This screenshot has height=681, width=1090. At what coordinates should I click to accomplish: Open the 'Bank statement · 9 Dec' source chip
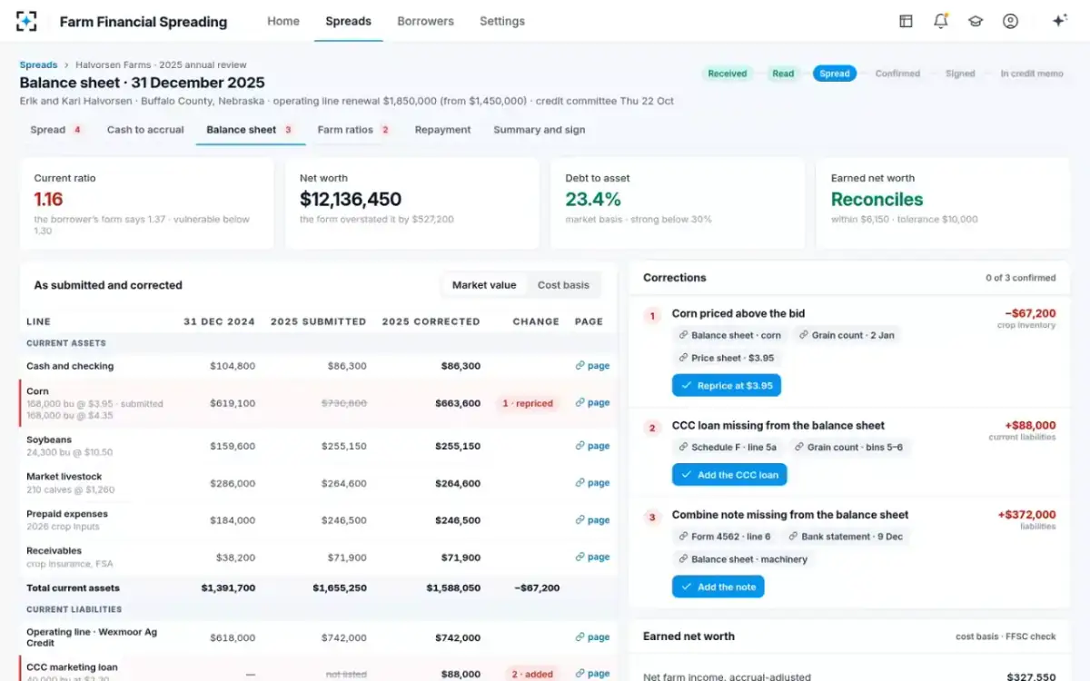pos(846,537)
